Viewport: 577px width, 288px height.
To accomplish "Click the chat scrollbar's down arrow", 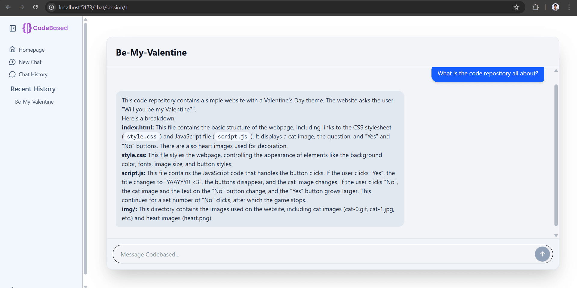I will 556,235.
